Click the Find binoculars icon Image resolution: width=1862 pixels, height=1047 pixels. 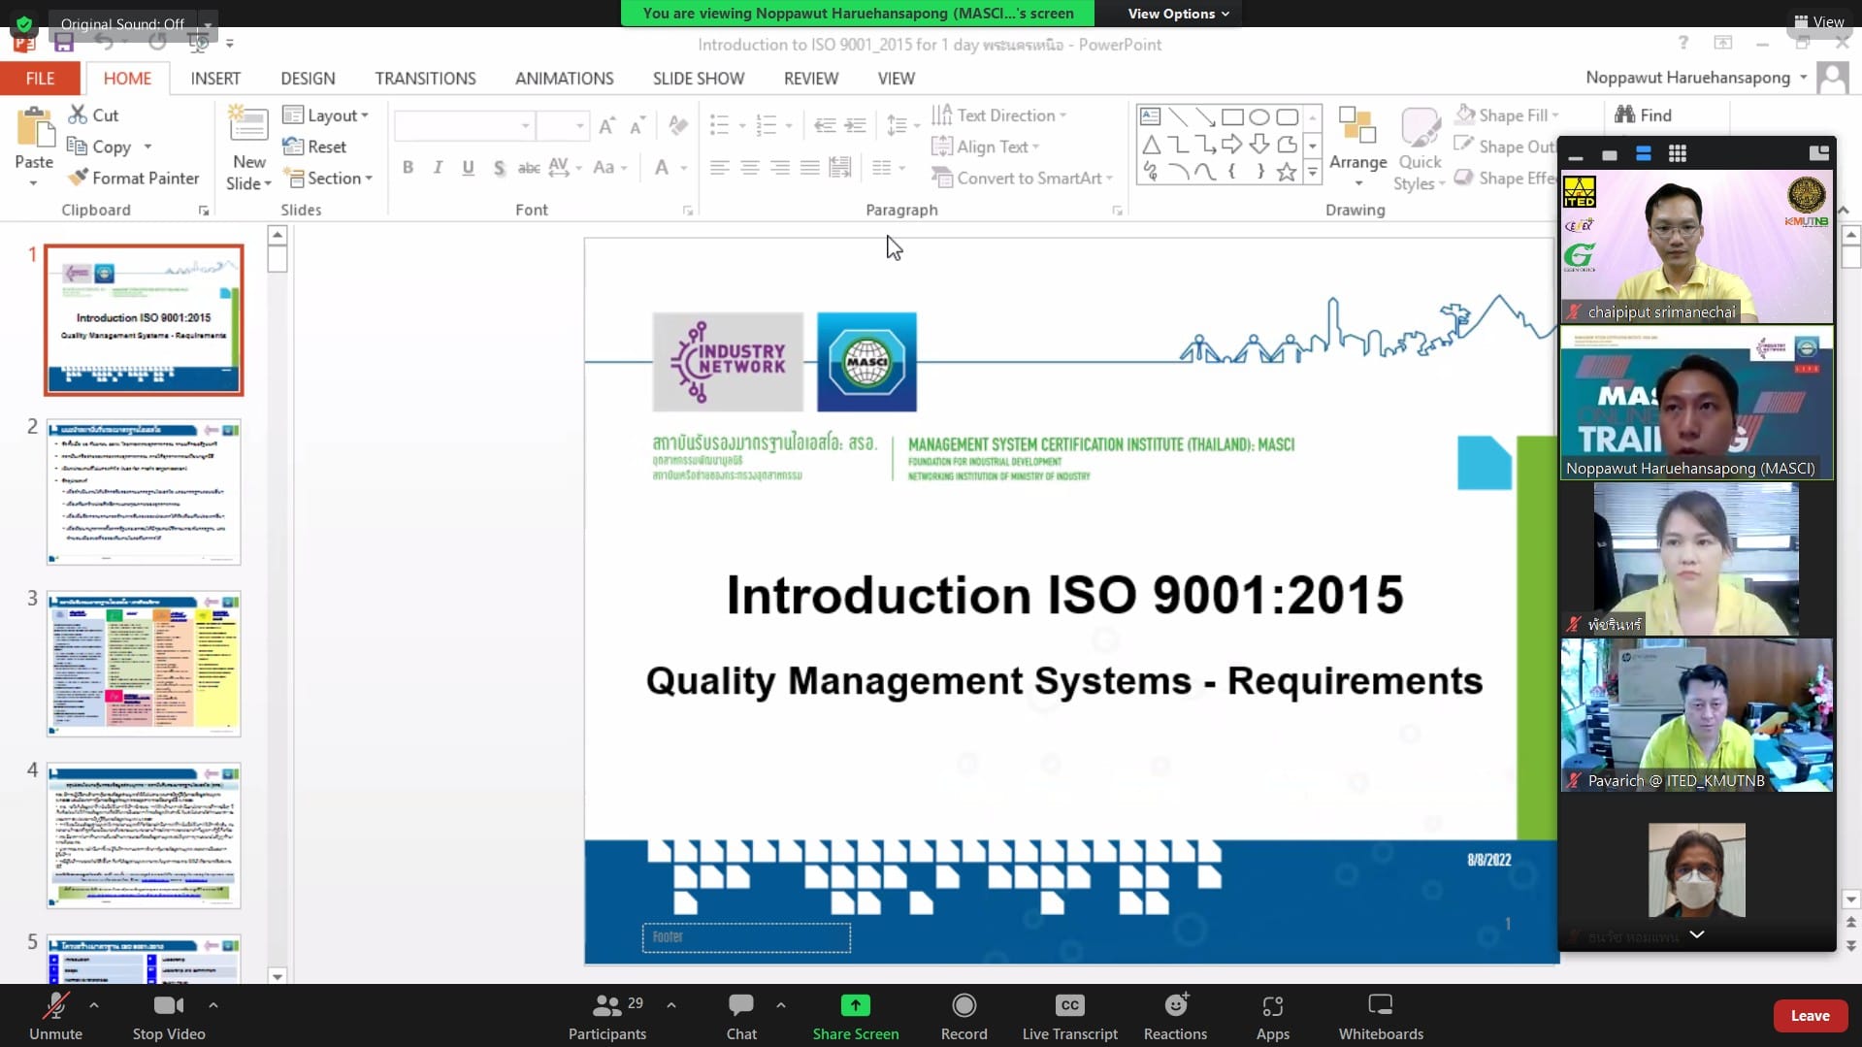(1624, 115)
